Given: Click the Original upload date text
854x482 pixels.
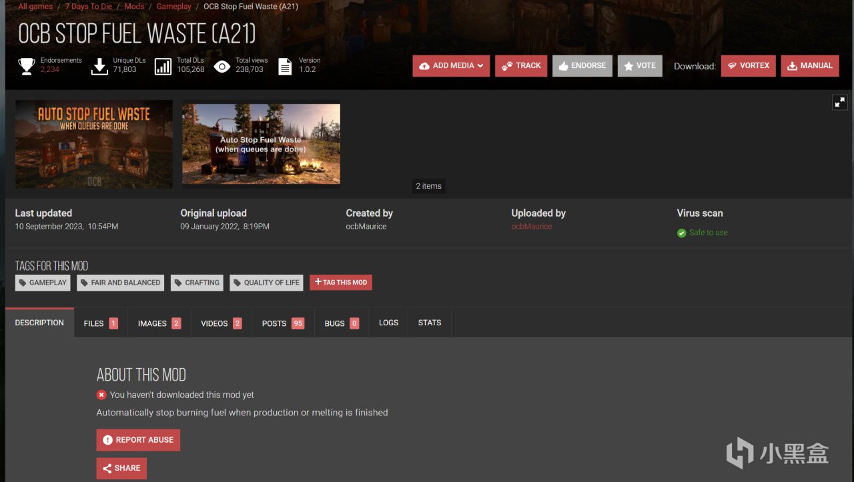Looking at the screenshot, I should pos(225,227).
